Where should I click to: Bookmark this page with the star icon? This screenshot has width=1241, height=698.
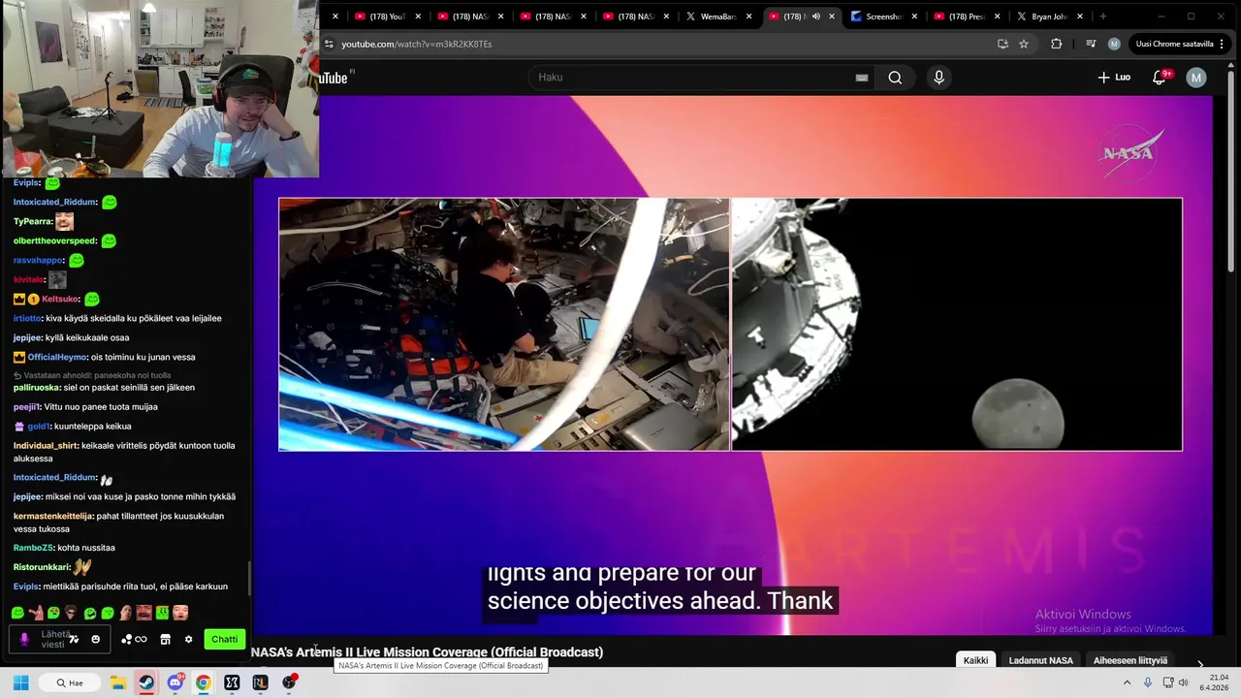[1023, 44]
